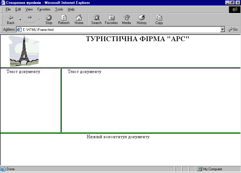Viewport: 241px width, 173px height.
Task: Click the Copy toolbar button
Action: pos(159,20)
